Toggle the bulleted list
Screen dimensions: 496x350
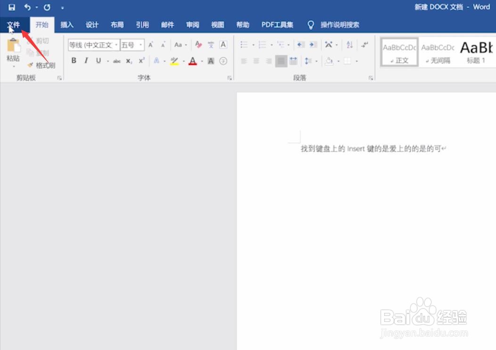243,43
